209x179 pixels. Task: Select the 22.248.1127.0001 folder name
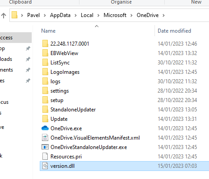tap(70, 44)
